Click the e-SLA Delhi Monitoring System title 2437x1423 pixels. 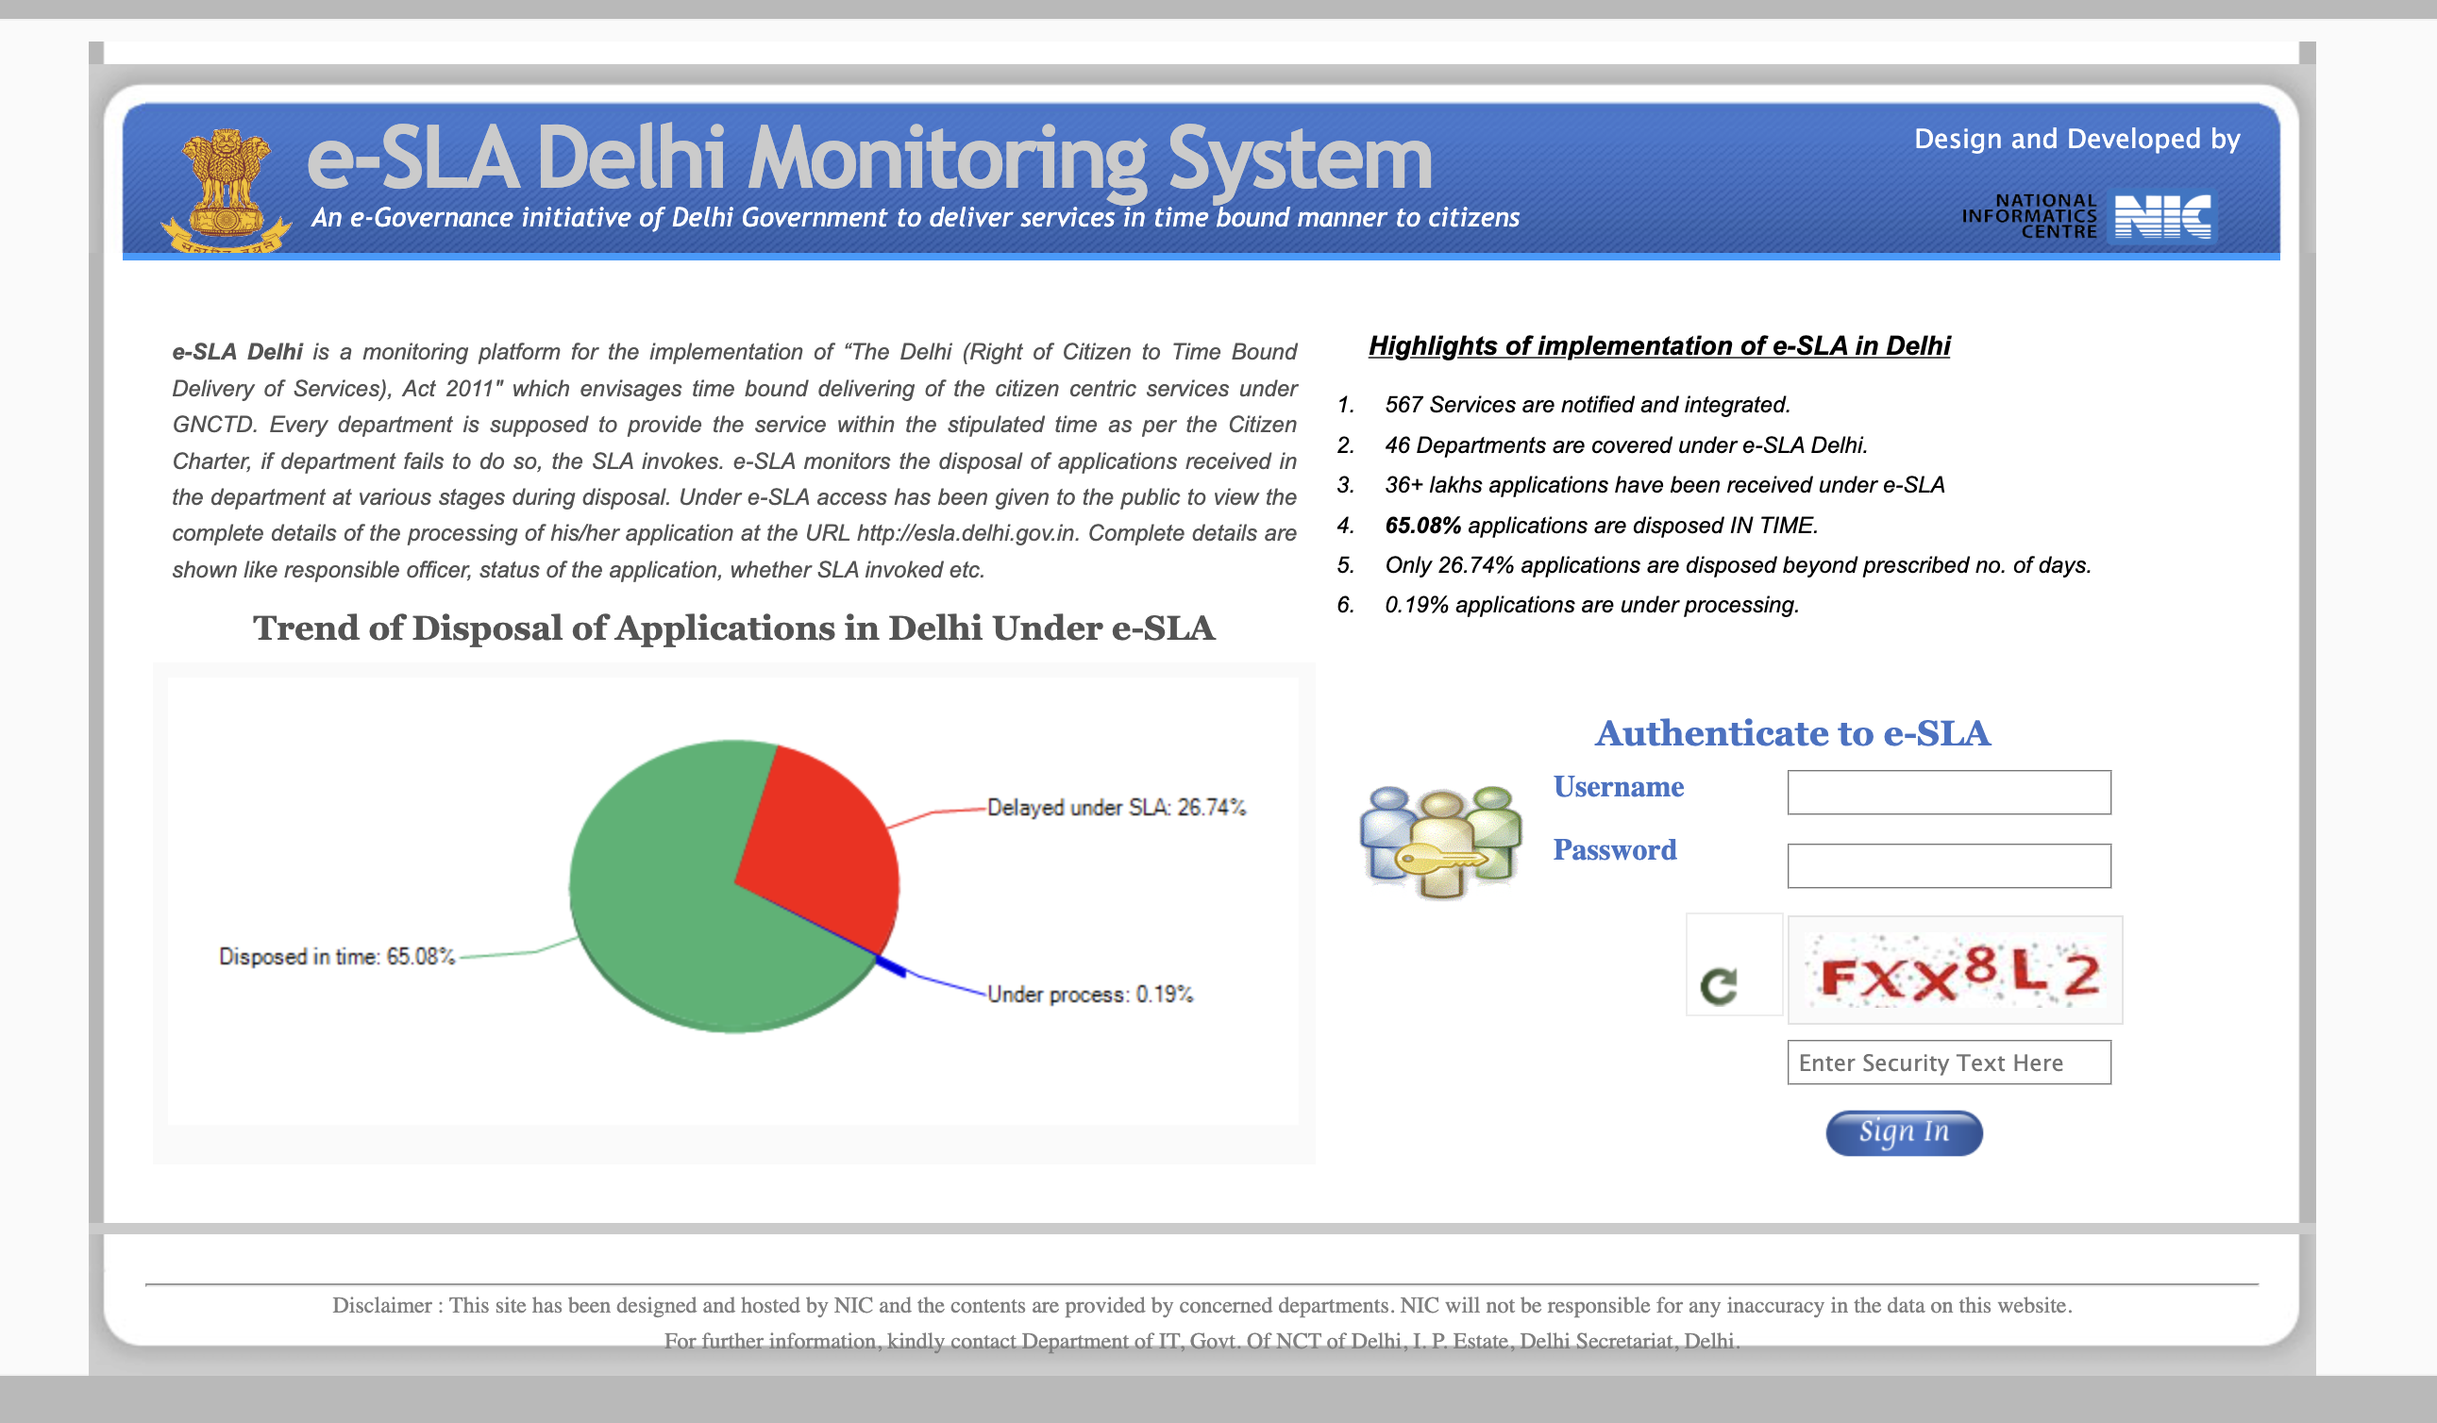(868, 158)
